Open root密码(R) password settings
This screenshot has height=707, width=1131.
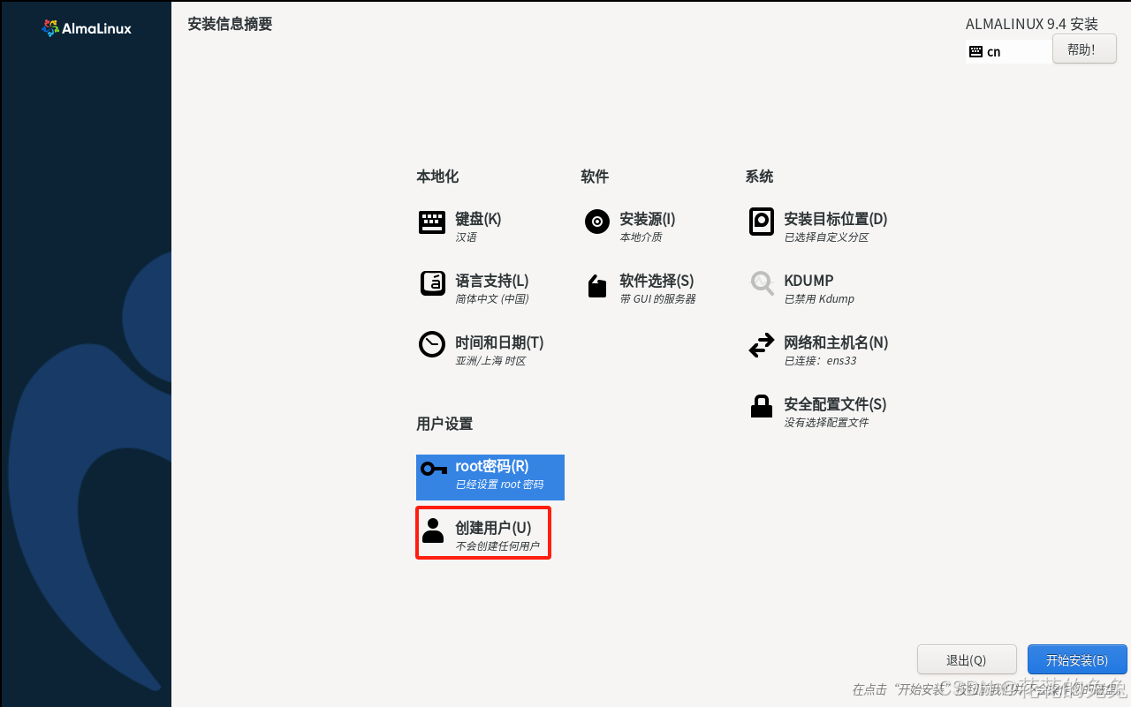490,478
